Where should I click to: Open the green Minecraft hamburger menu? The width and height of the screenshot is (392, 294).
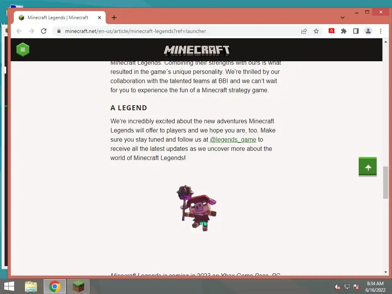pos(23,49)
